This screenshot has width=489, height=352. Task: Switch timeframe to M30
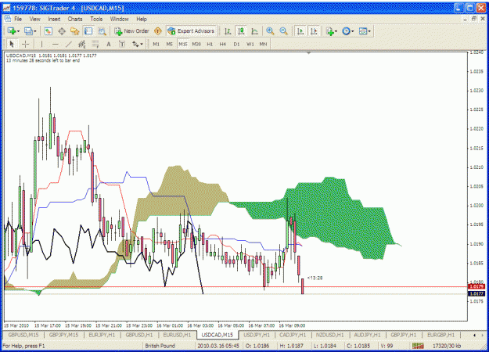[196, 45]
